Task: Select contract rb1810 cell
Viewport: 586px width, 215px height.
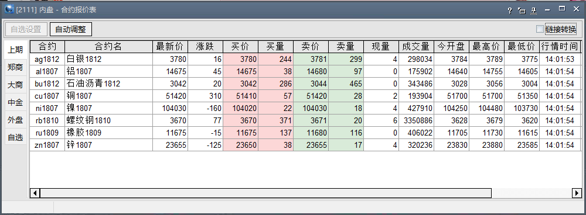Action: click(x=47, y=121)
